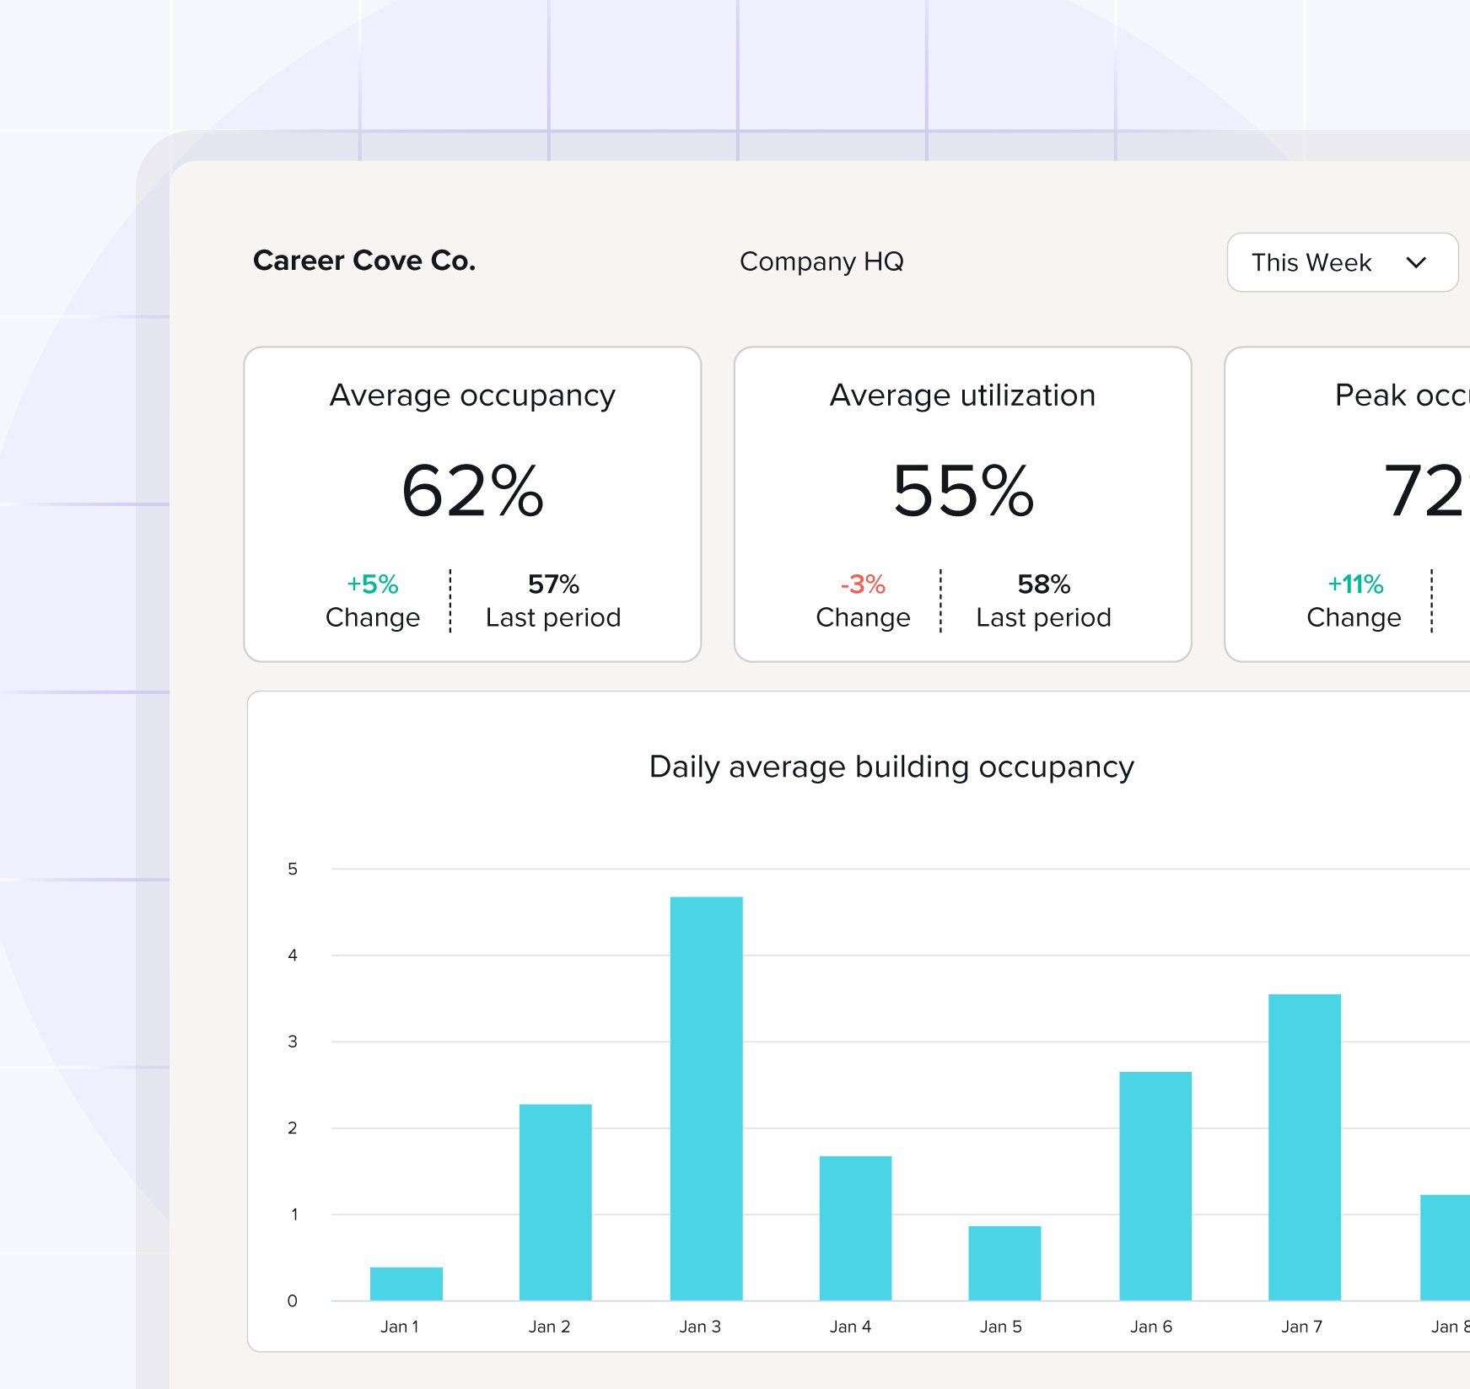The width and height of the screenshot is (1470, 1389).
Task: Click the Jan 6 axis label
Action: 1151,1327
